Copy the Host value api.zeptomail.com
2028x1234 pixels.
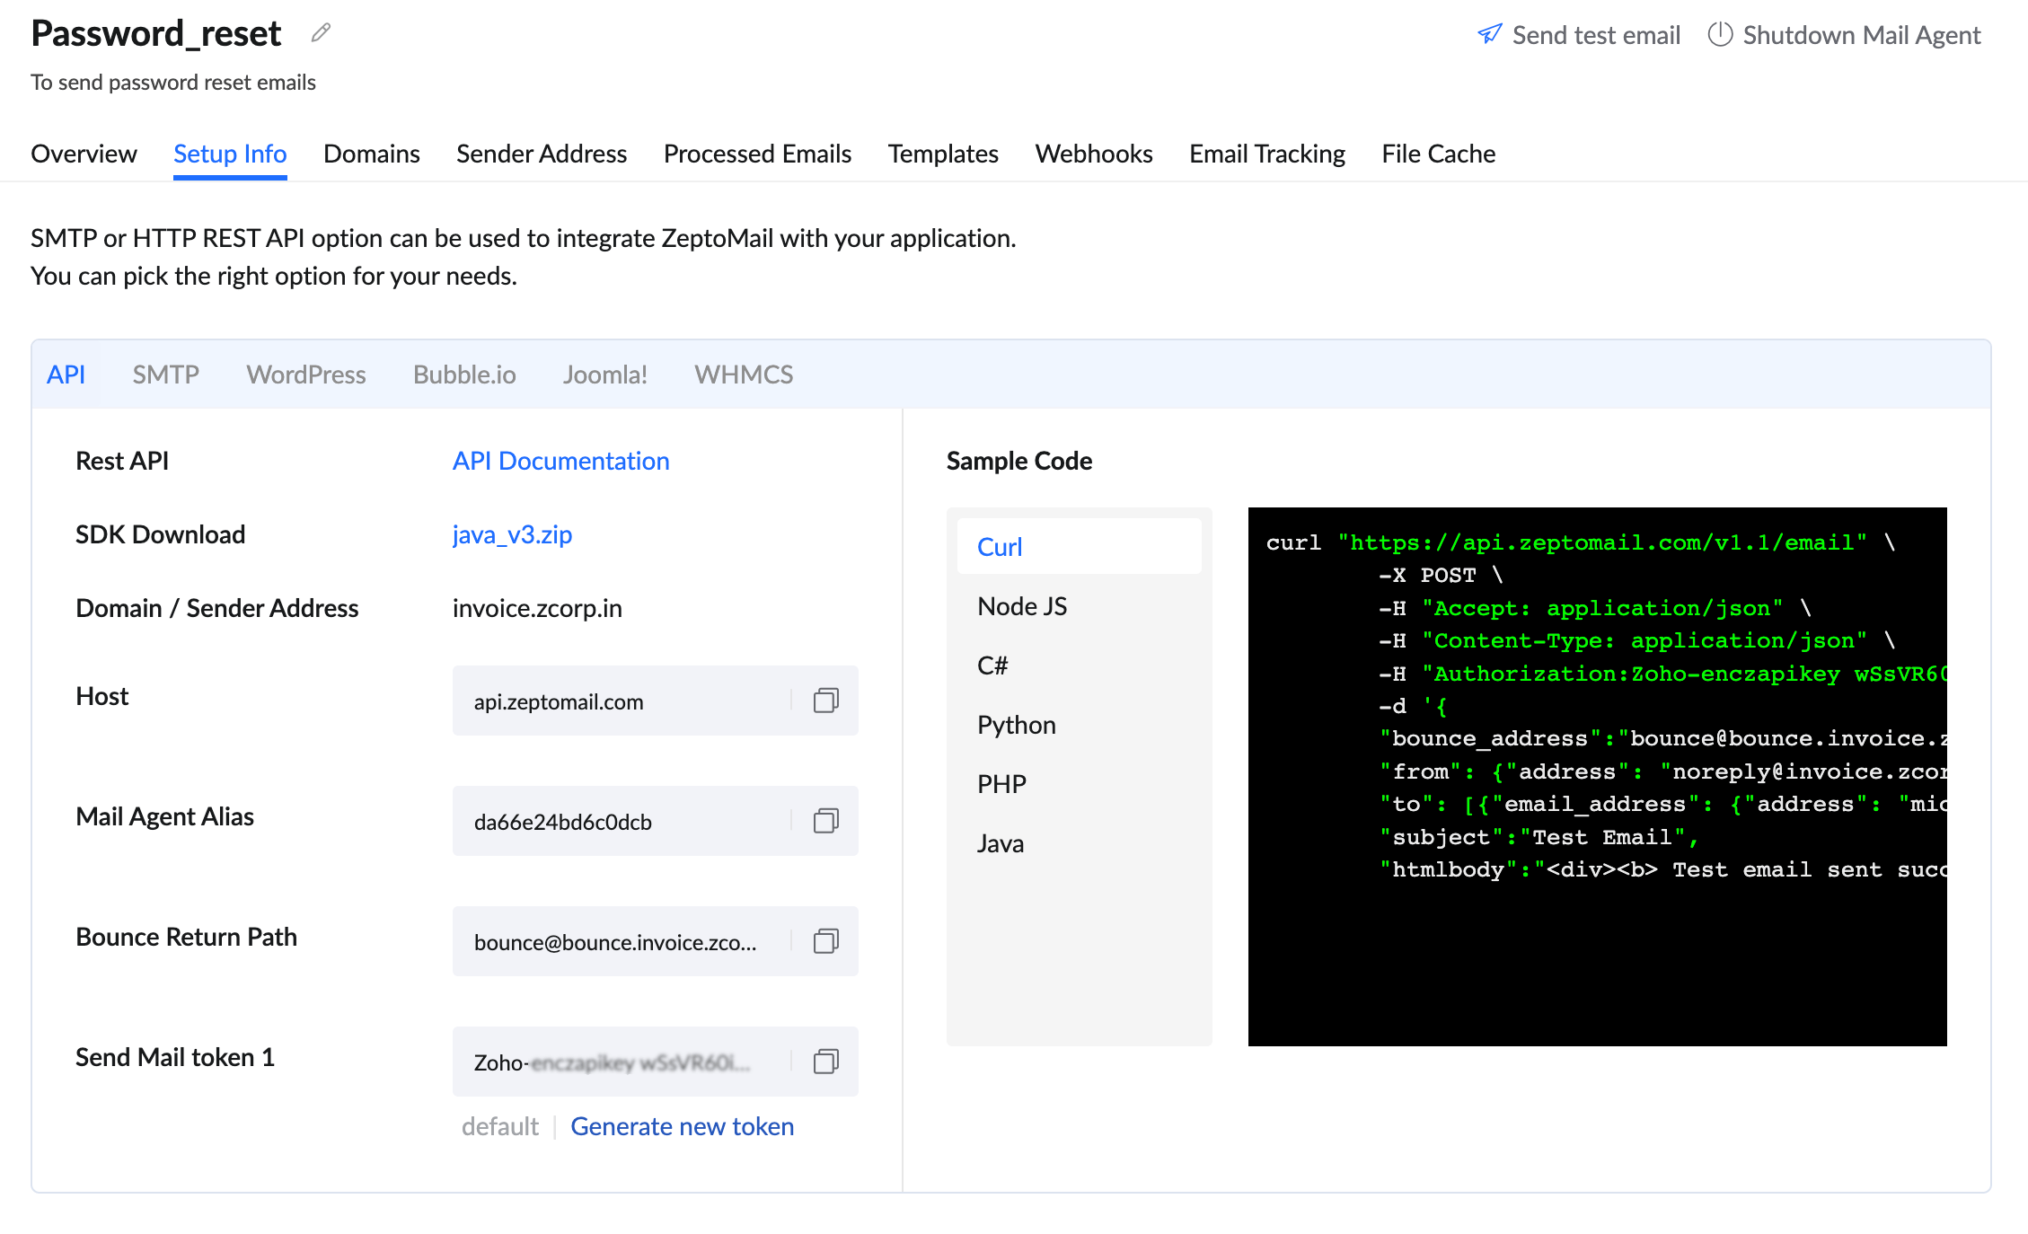coord(825,701)
